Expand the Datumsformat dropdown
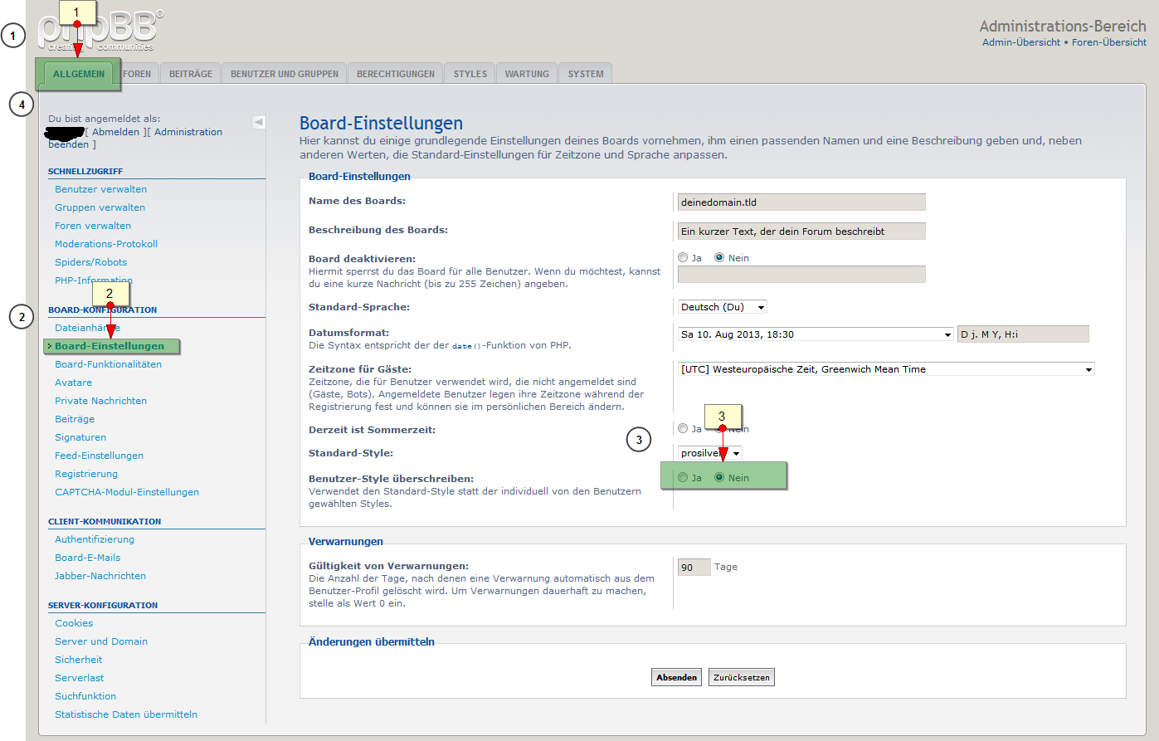Viewport: 1159px width, 741px height. [815, 334]
